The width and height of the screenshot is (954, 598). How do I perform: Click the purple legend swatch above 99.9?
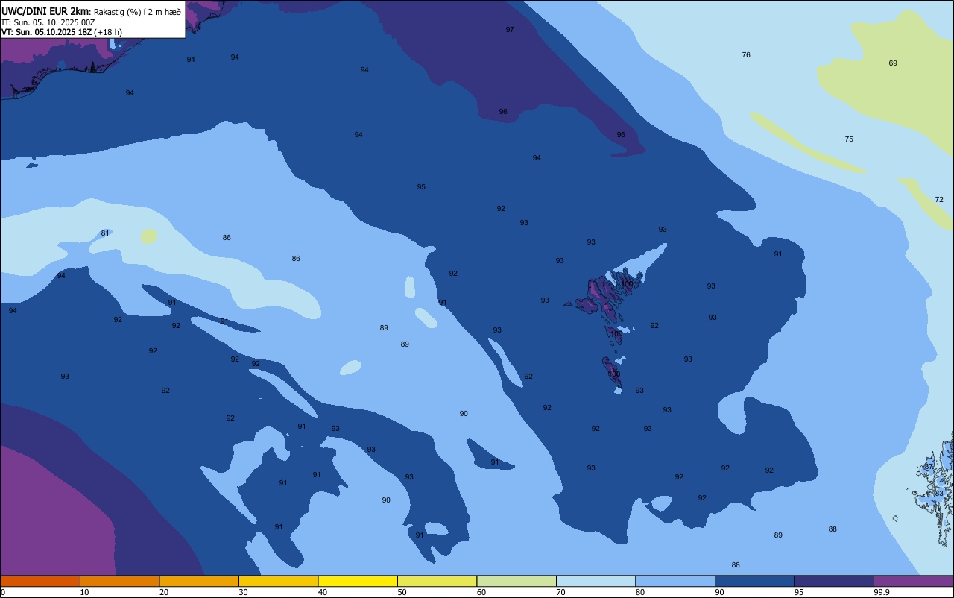point(913,581)
